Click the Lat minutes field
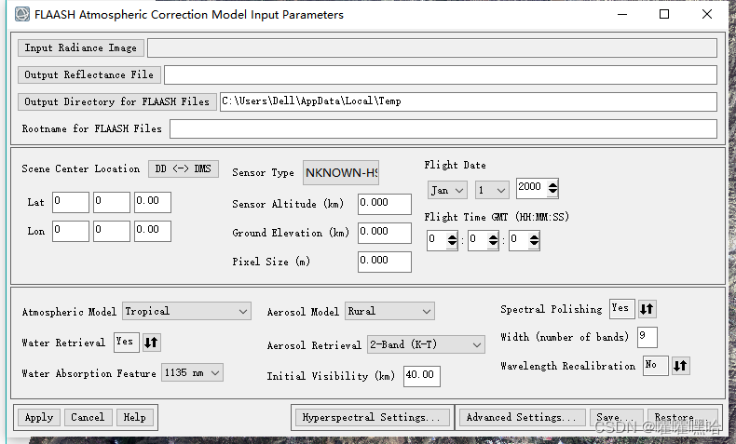The height and width of the screenshot is (444, 736). 112,203
